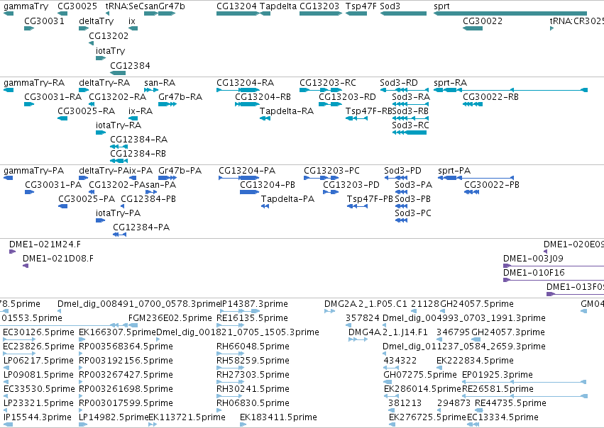This screenshot has width=604, height=428.
Task: Click the Gr47b-RA transcript
Action: [x=168, y=104]
